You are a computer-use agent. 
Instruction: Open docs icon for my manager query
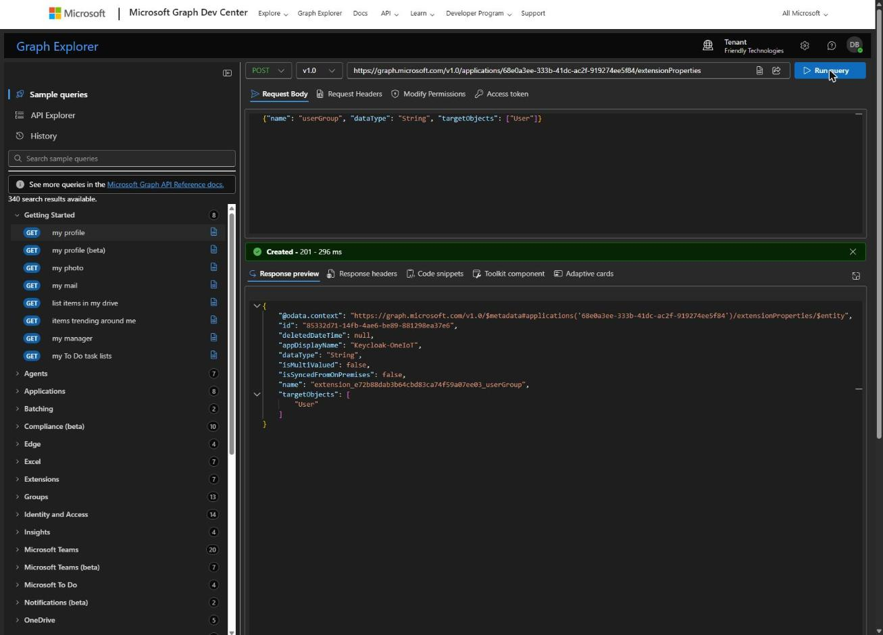213,337
